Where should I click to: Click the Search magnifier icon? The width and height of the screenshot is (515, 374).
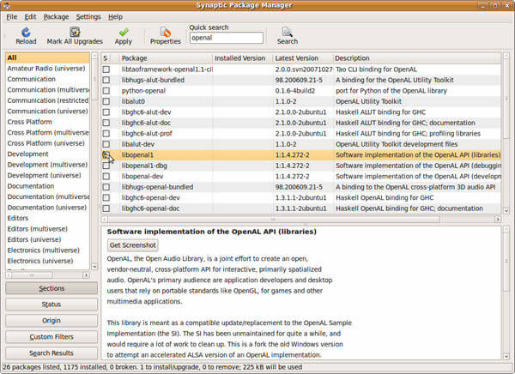coord(288,32)
